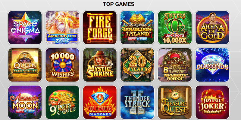Click the Top Games section heading
The image size is (241, 120).
click(118, 4)
